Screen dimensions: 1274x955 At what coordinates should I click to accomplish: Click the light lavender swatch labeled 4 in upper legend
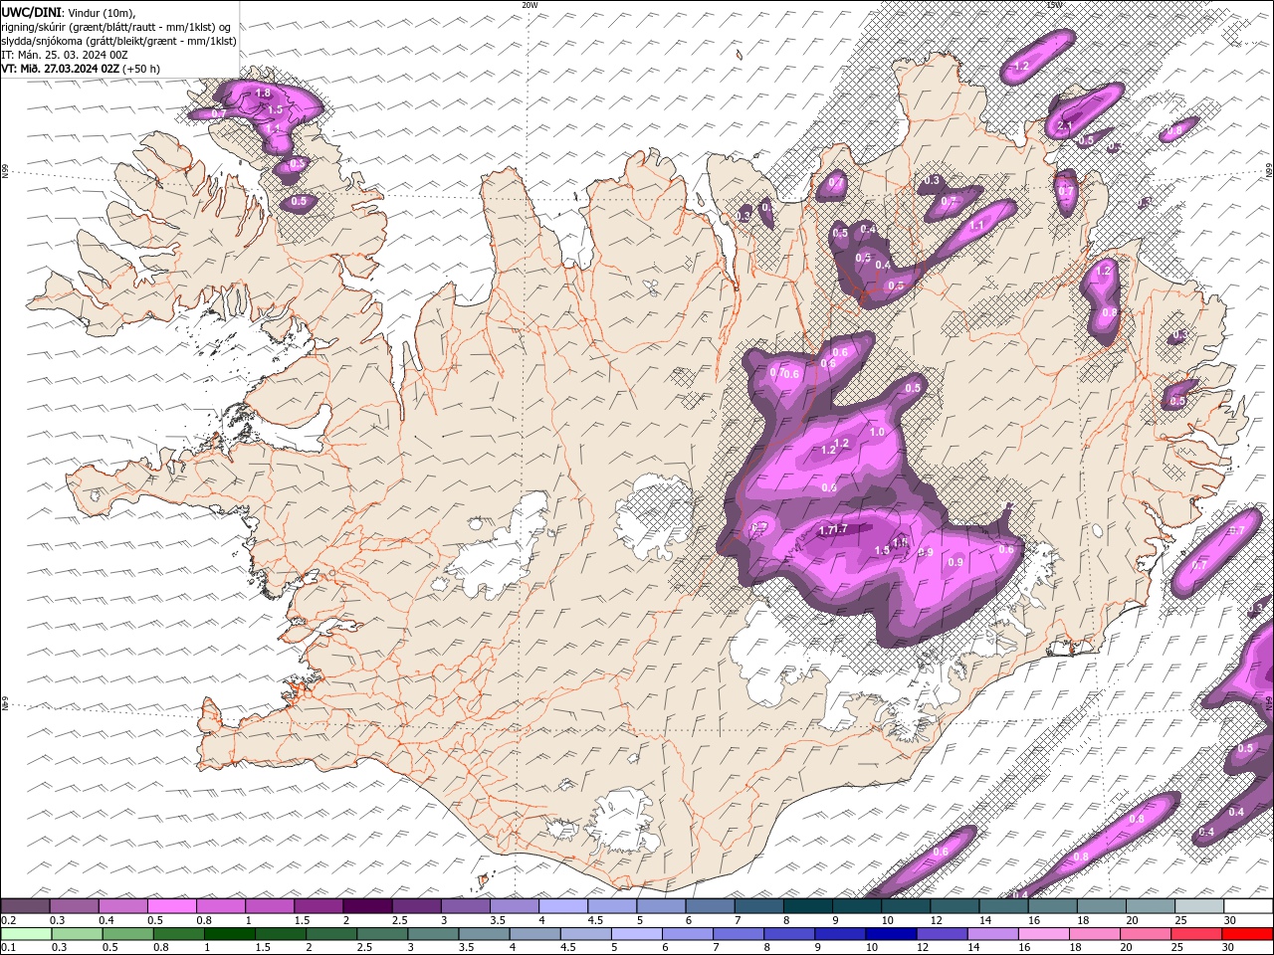(562, 906)
